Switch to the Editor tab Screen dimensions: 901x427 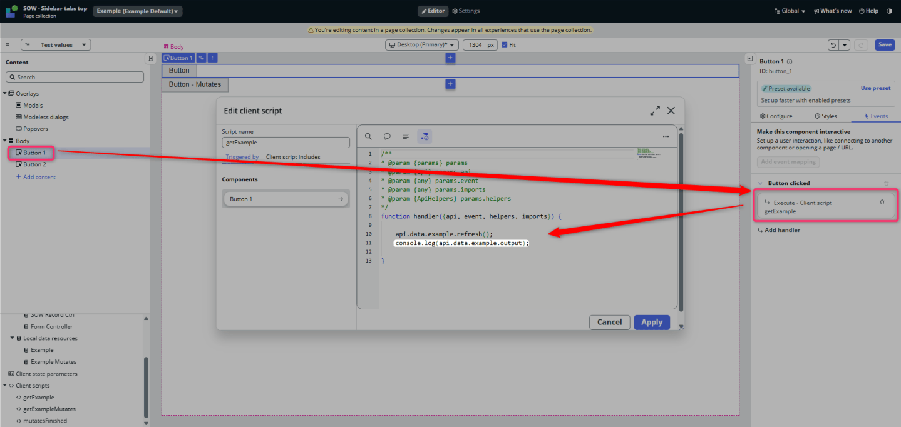point(433,11)
